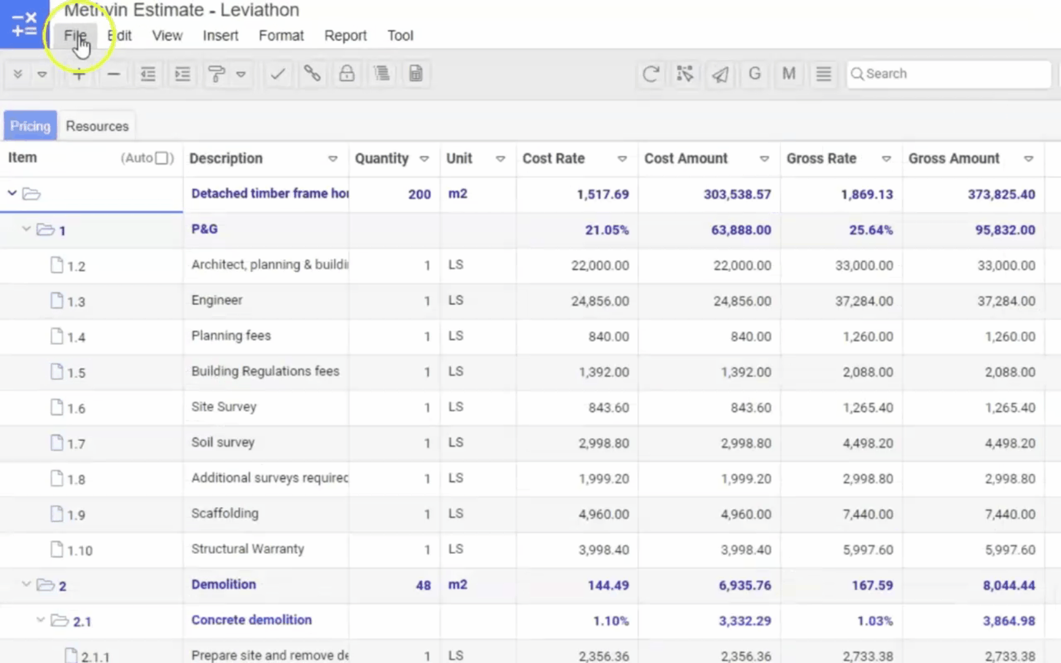Click the Search input field
The image size is (1061, 663).
[949, 74]
